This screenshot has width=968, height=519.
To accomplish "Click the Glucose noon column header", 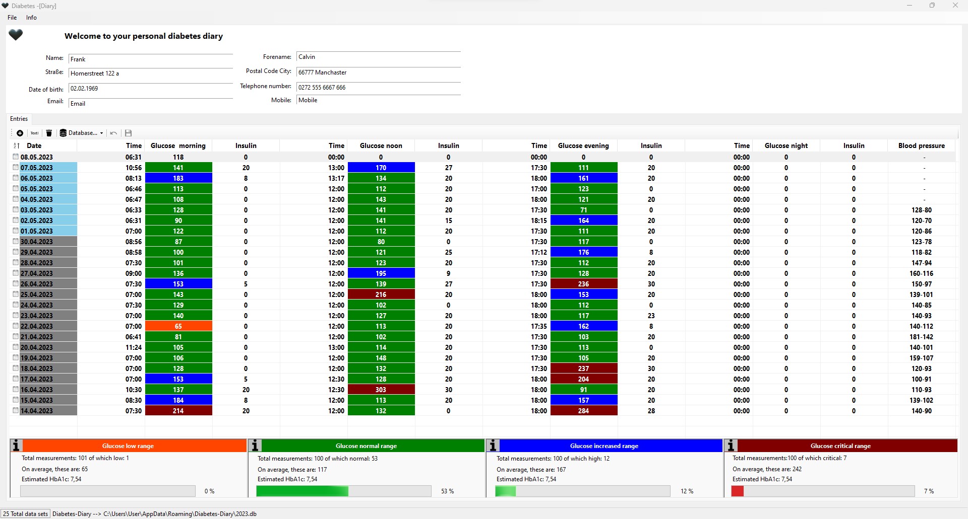I will tap(381, 145).
